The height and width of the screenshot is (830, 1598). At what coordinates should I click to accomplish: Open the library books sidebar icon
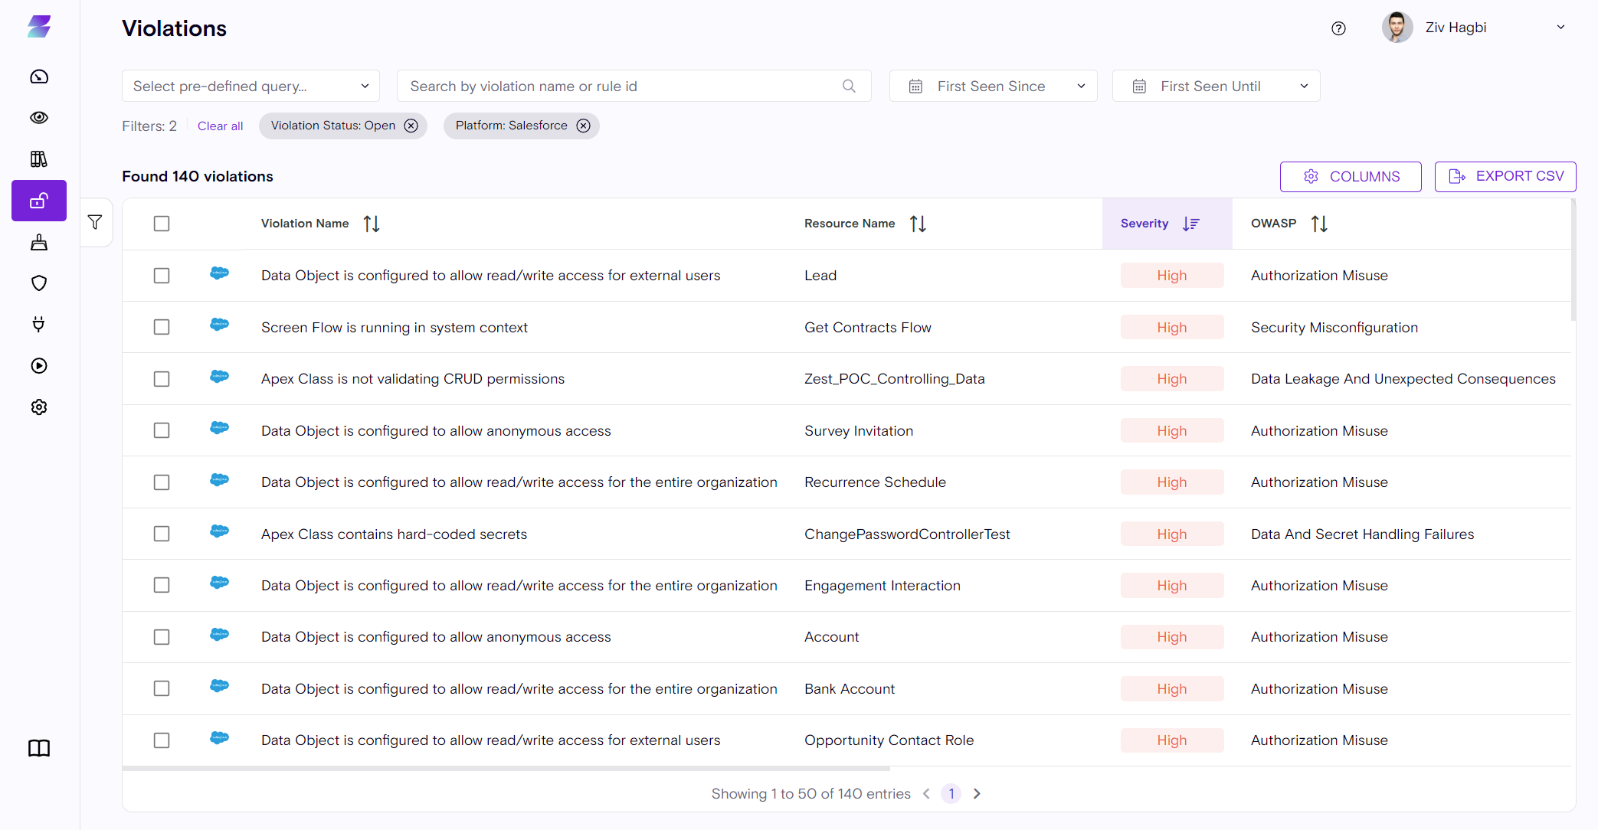point(39,159)
